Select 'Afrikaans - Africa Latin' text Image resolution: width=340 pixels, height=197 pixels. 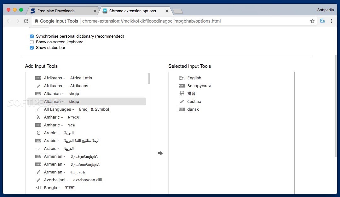pyautogui.click(x=68, y=78)
